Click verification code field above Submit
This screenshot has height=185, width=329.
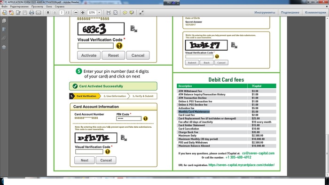point(199,56)
